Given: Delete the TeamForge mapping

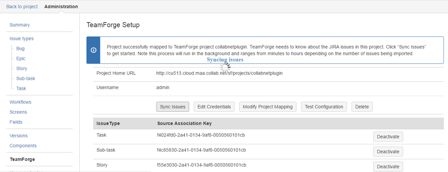Looking at the screenshot, I should pyautogui.click(x=362, y=107).
